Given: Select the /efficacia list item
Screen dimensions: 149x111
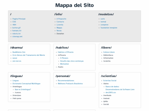Looking at the screenshot, I should click(x=62, y=55).
